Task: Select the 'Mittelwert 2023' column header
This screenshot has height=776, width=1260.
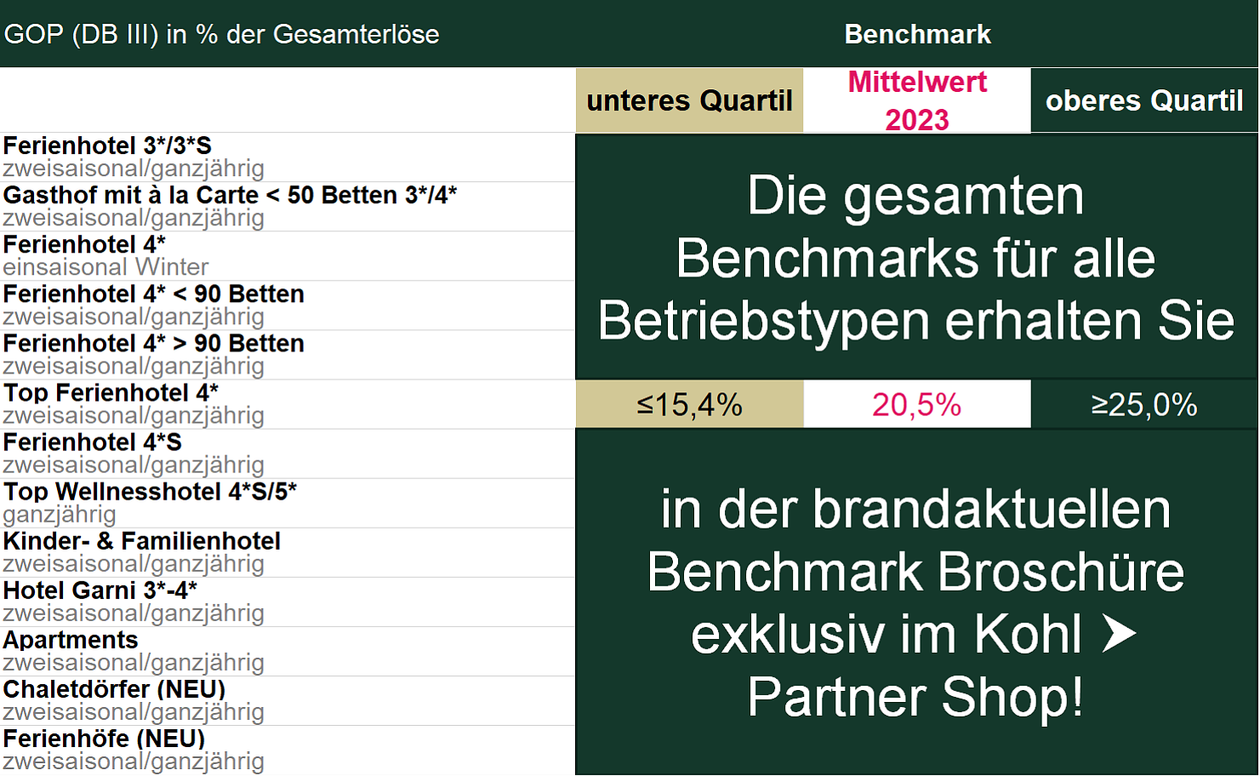Action: tap(917, 100)
